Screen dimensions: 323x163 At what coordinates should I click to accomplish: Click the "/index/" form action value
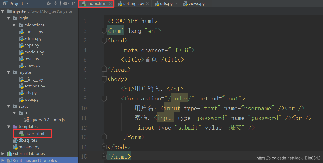[x=180, y=98]
